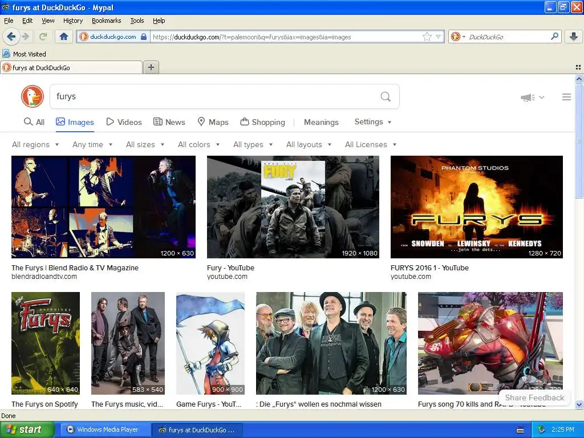Click the Windows start button
The image size is (584, 438).
coord(27,429)
